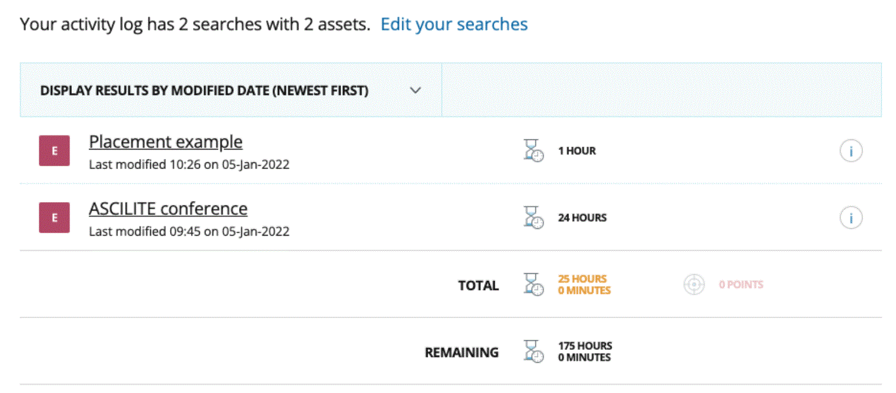The image size is (896, 393).
Task: Open the Placement example asset
Action: point(166,142)
